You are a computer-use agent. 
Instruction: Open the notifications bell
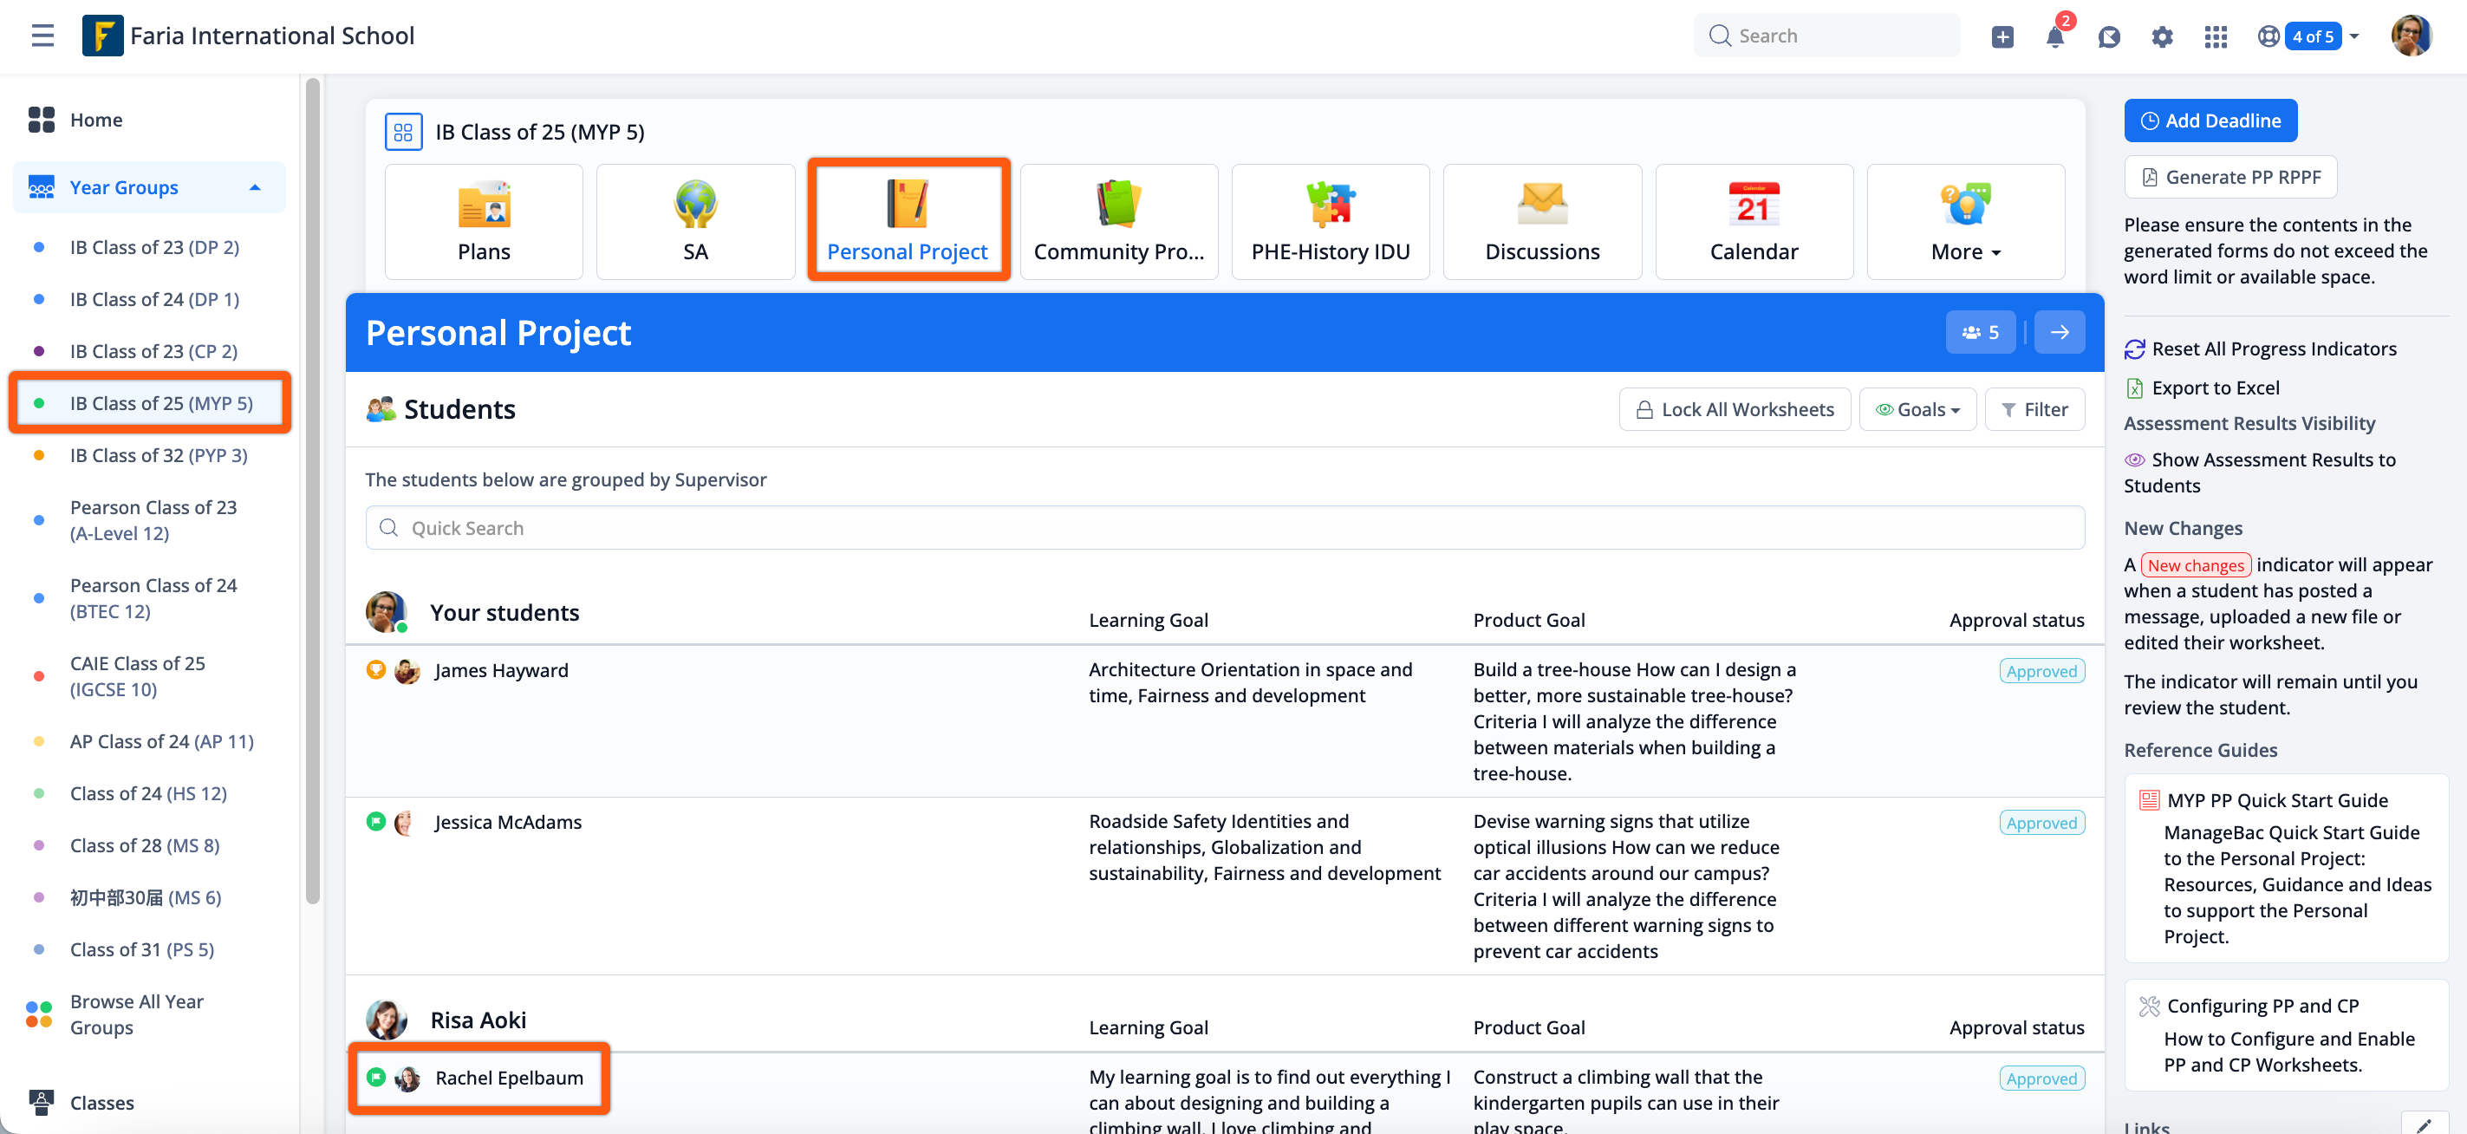[x=2054, y=36]
